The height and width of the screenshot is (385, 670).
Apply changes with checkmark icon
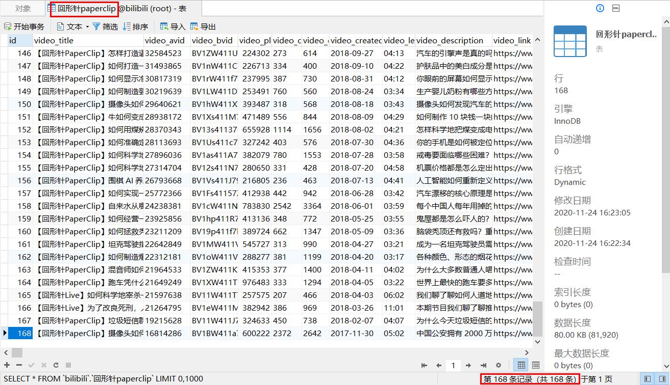click(x=31, y=365)
